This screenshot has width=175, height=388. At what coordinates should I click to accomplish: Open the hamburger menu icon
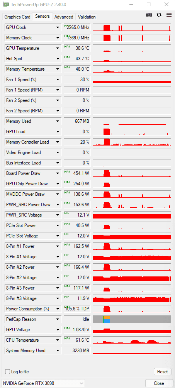click(x=169, y=15)
